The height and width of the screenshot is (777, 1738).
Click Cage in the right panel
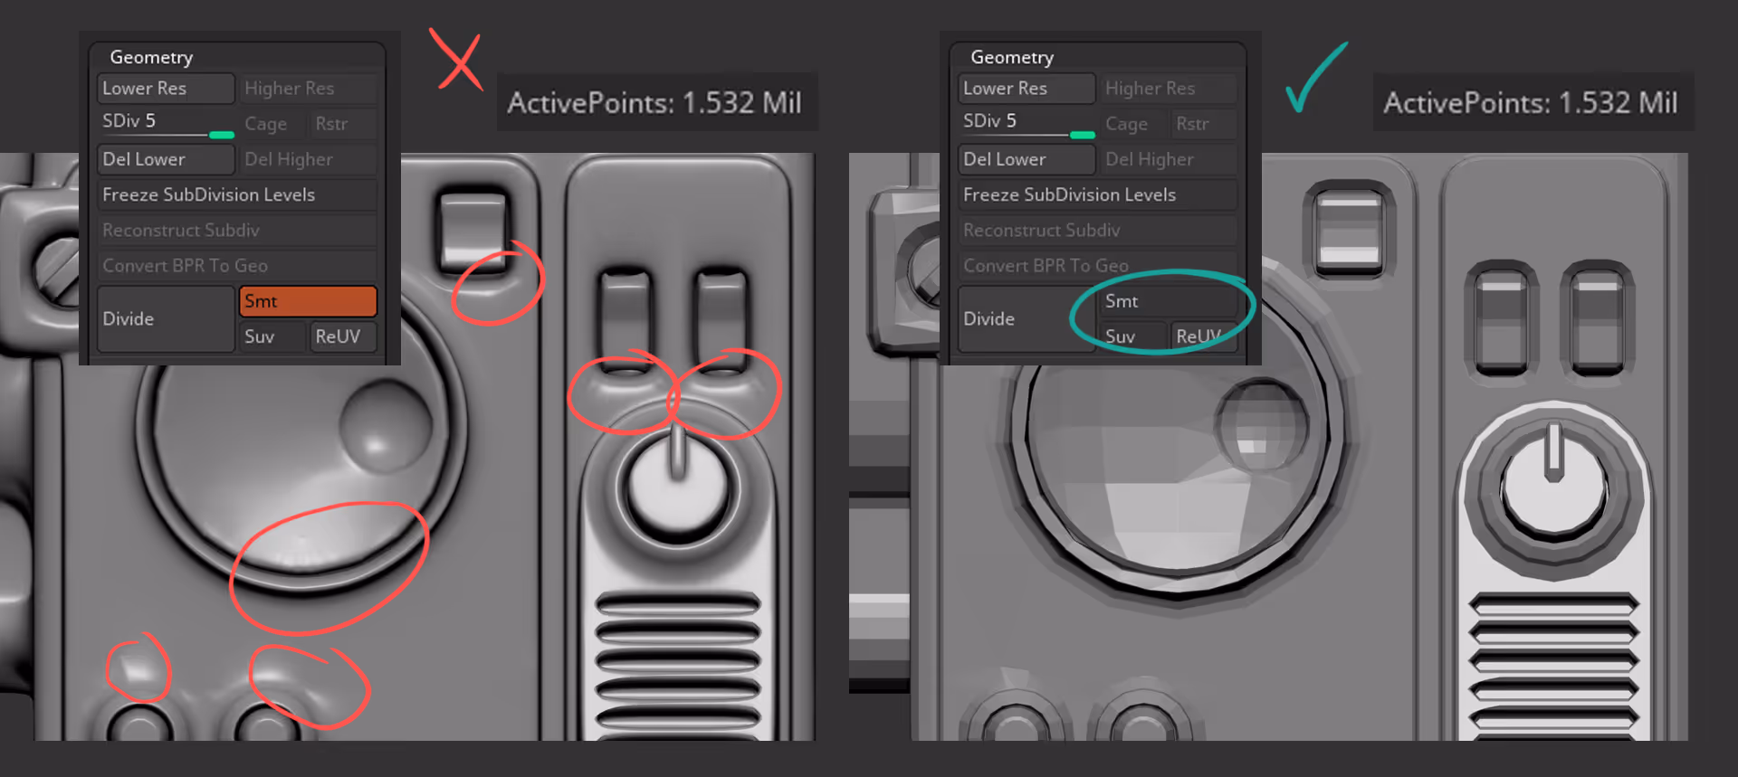click(1133, 124)
